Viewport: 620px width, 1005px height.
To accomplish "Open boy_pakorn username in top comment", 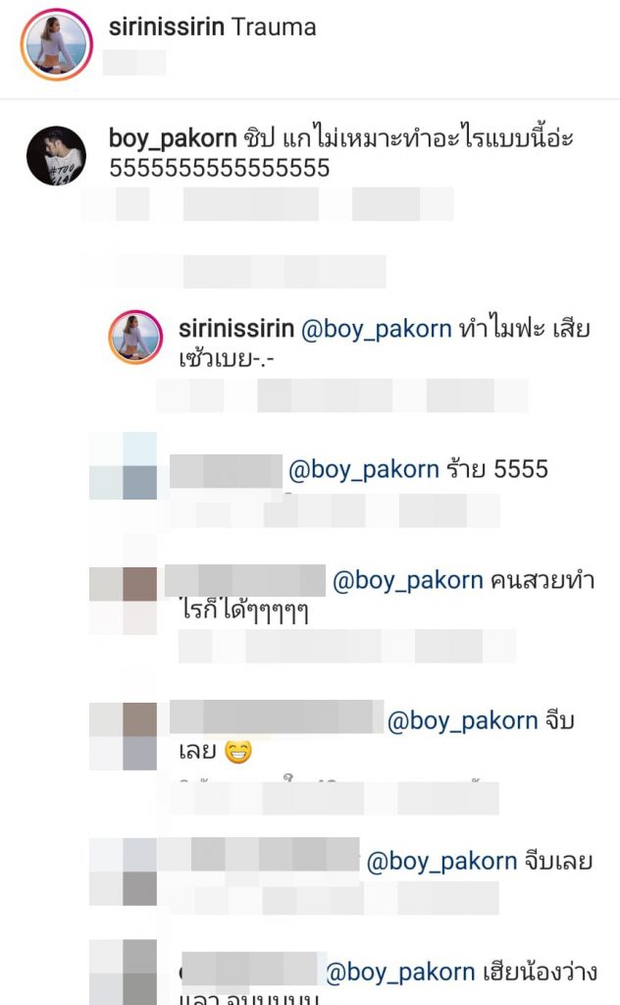I will [173, 138].
